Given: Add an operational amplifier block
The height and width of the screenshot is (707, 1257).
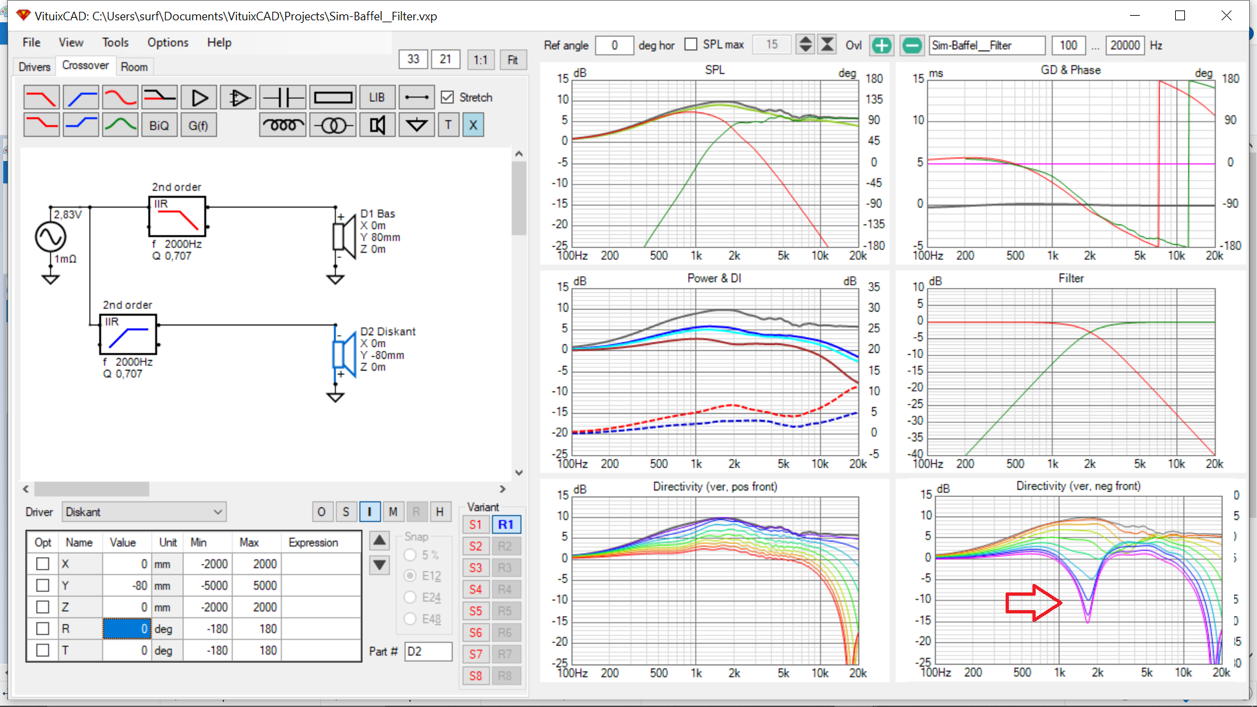Looking at the screenshot, I should tap(238, 98).
